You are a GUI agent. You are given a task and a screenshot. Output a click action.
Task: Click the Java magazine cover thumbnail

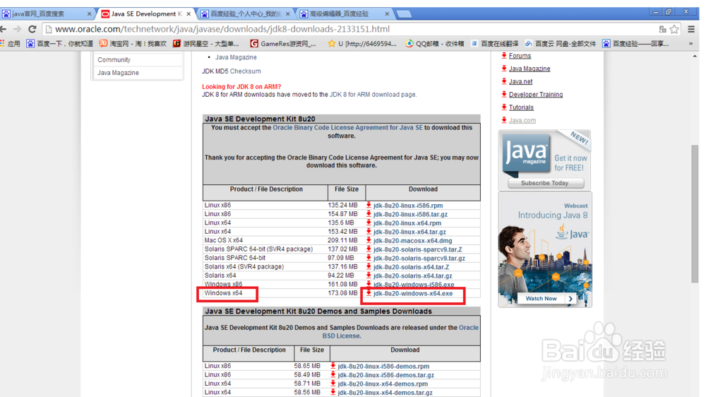coord(527,153)
